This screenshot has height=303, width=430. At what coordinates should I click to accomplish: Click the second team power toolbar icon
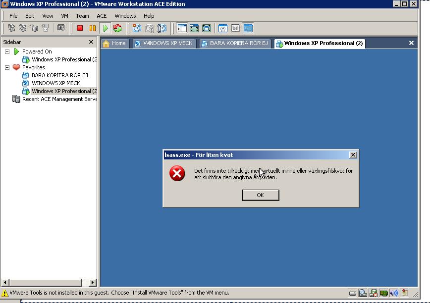pyautogui.click(x=23, y=28)
